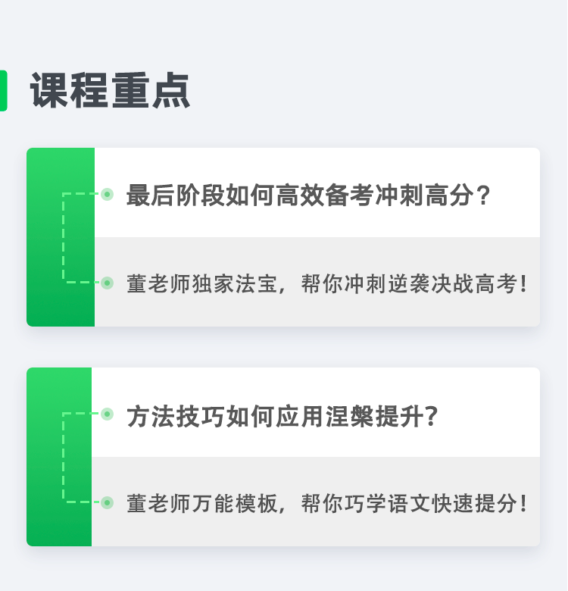568x591 pixels.
Task: Click bullet dot beside 董老师万能模板
Action: tap(108, 502)
